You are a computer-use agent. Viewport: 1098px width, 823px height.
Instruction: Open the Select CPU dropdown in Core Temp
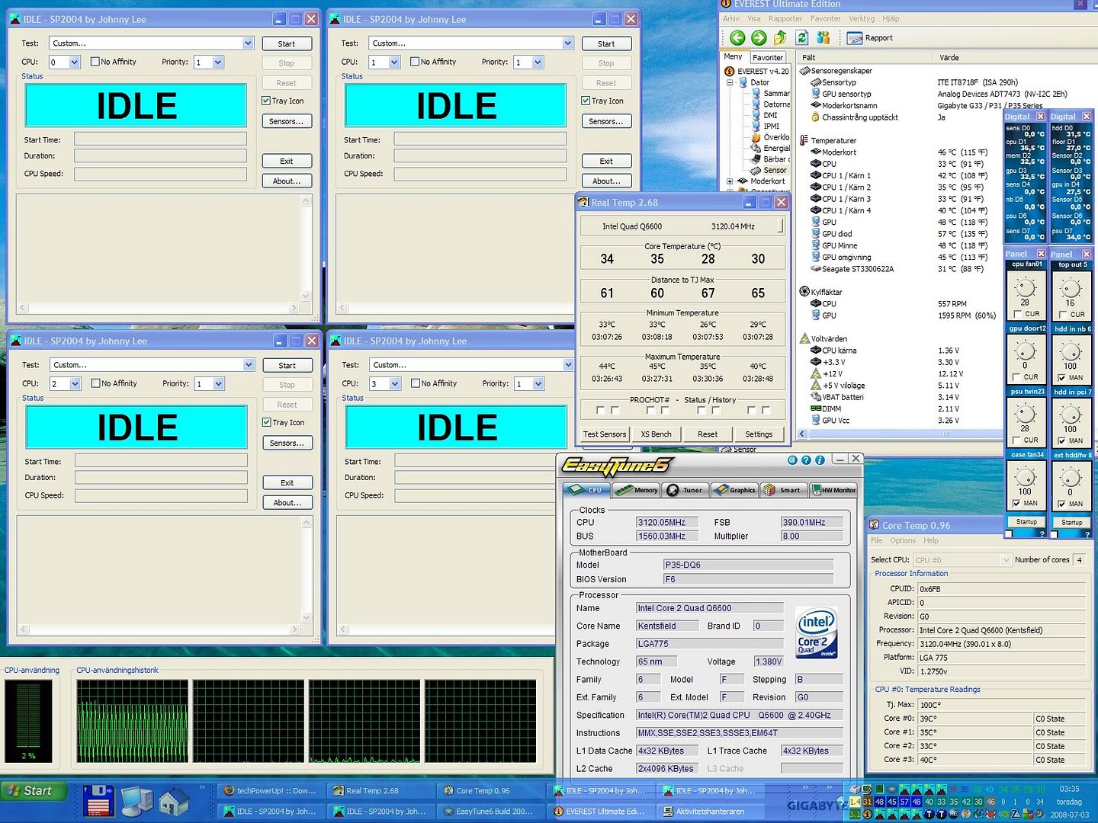click(1005, 560)
